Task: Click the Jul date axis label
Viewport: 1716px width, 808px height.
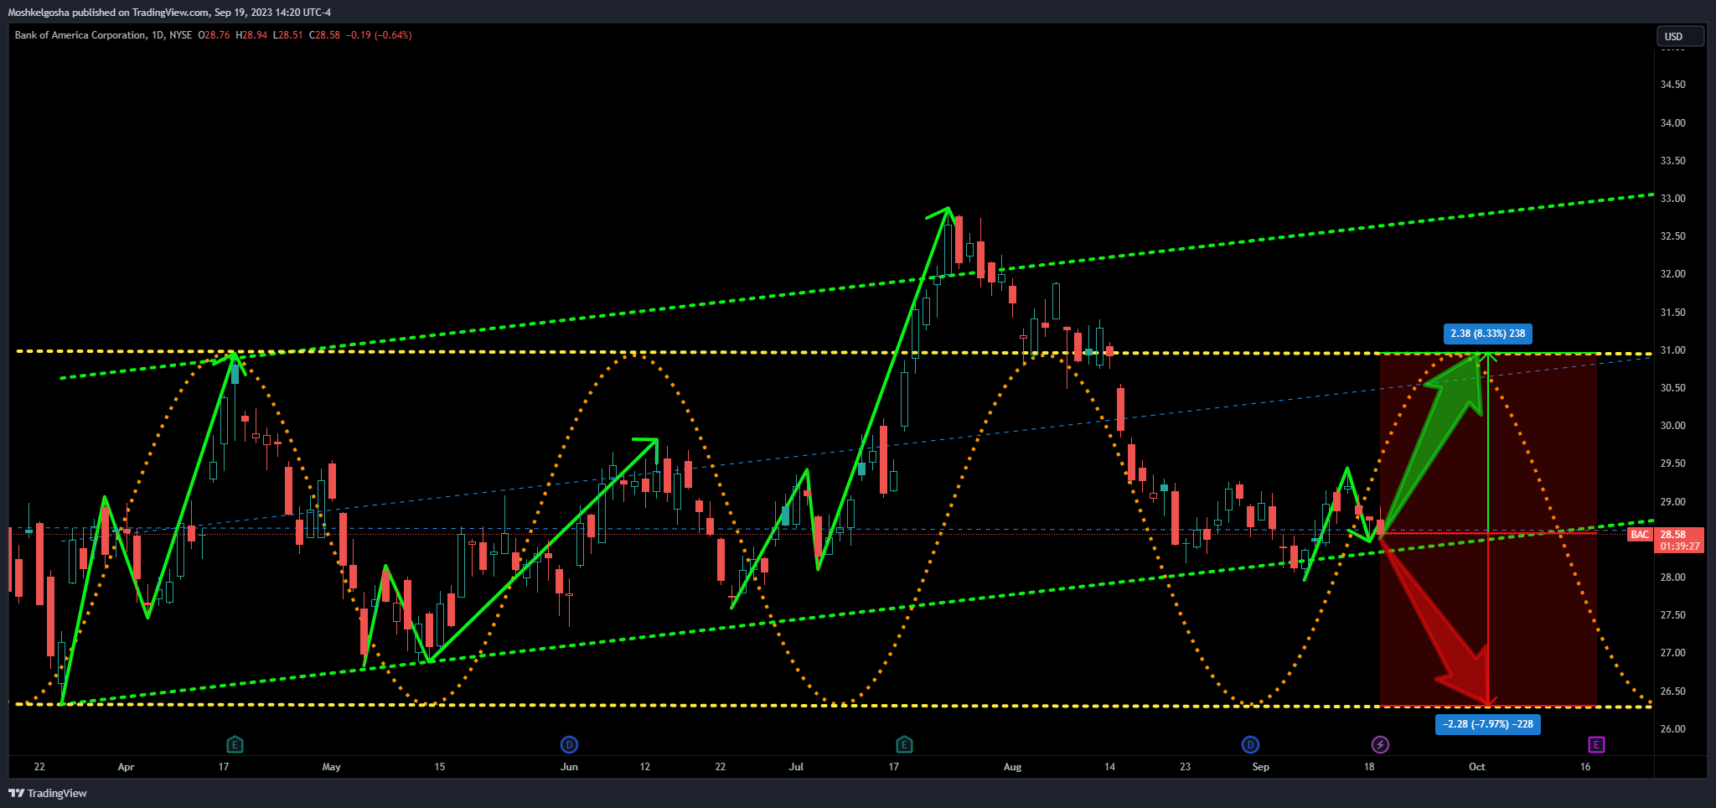Action: tap(796, 767)
